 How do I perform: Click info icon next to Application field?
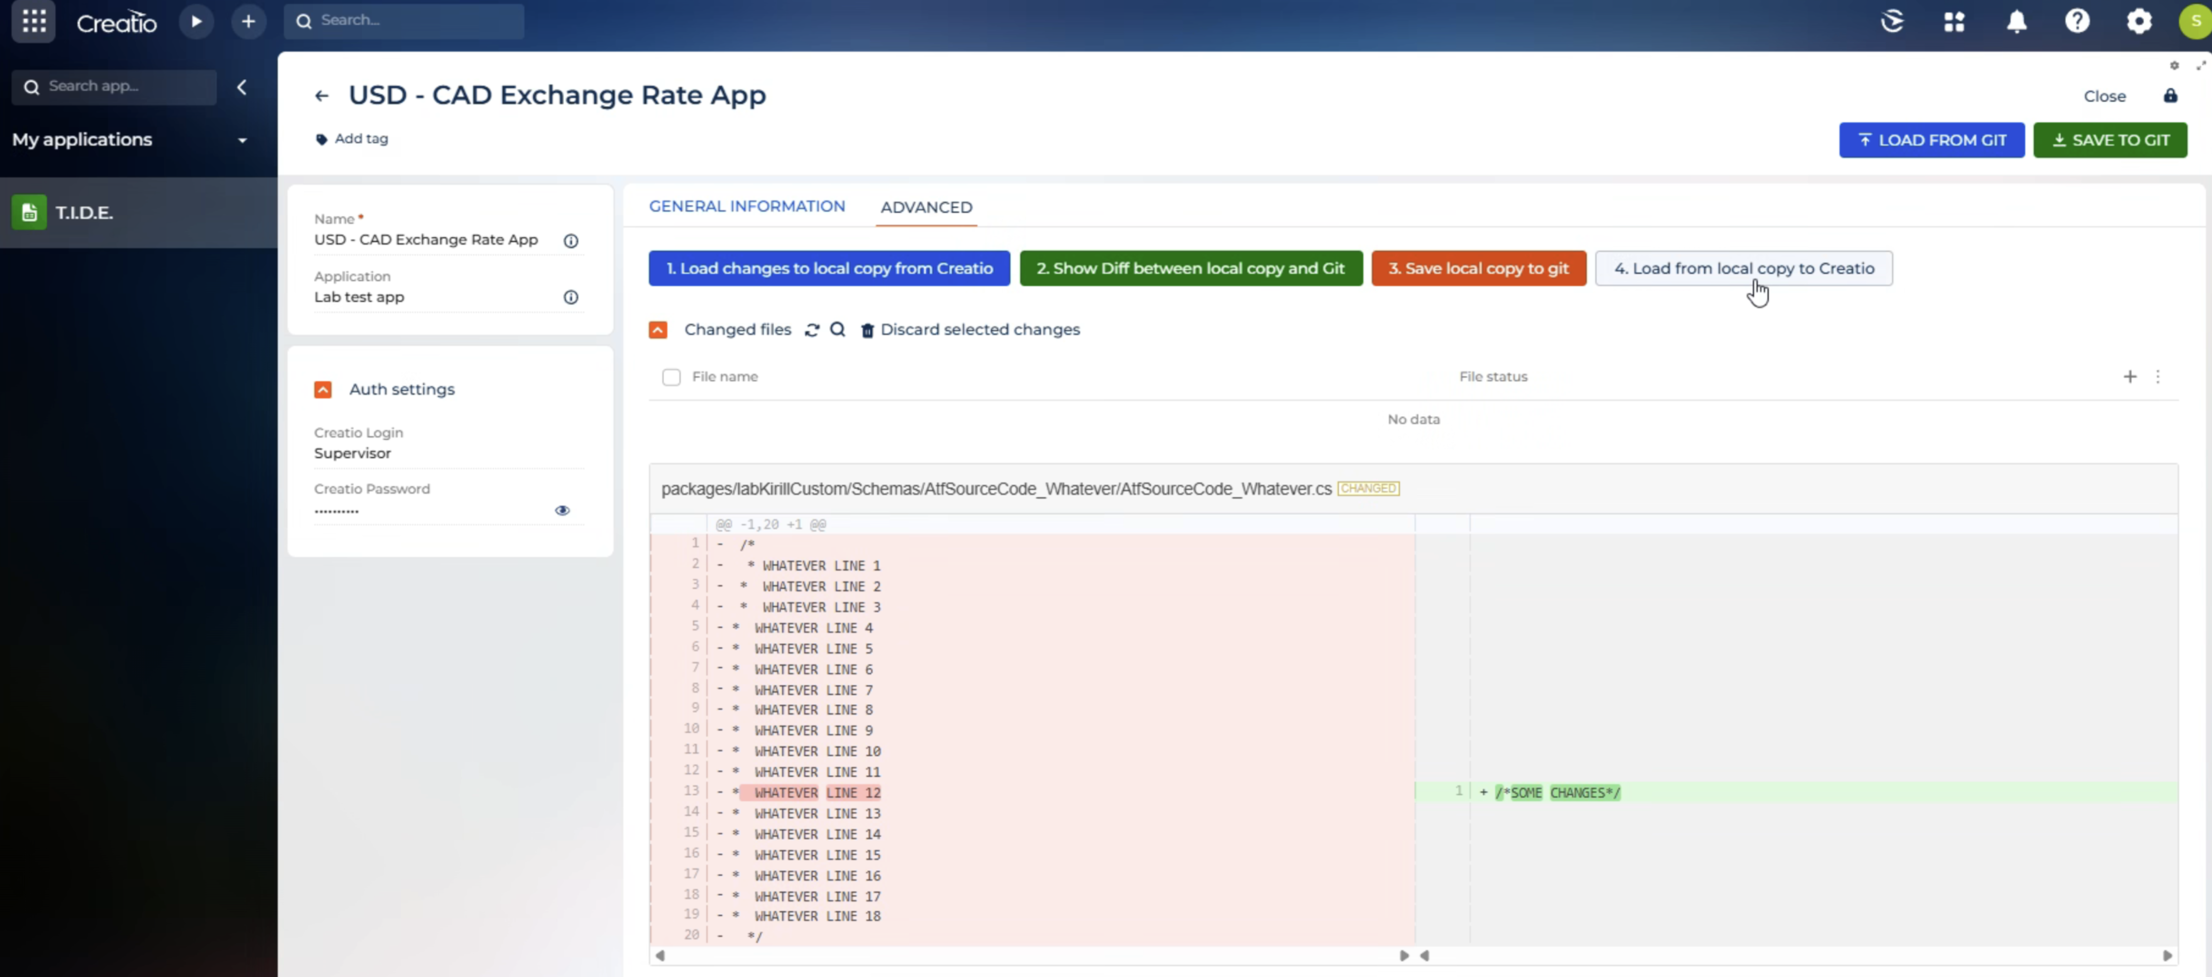tap(570, 297)
